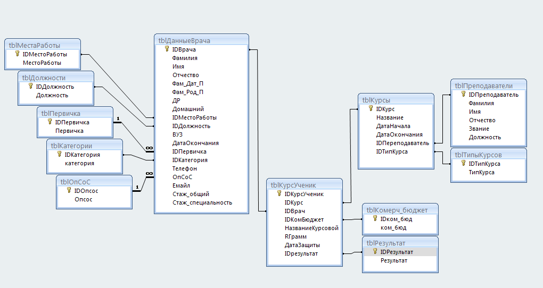Screen dimensions: 543x288
Task: Click the key icon beside IDТипКурса in tblТипыКурсов
Action: pos(463,163)
